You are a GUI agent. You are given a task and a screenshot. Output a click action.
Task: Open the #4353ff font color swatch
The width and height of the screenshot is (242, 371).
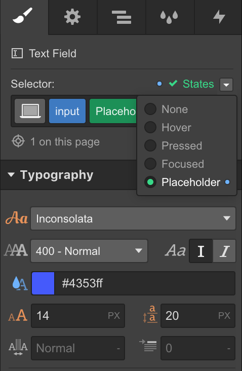coord(43,283)
